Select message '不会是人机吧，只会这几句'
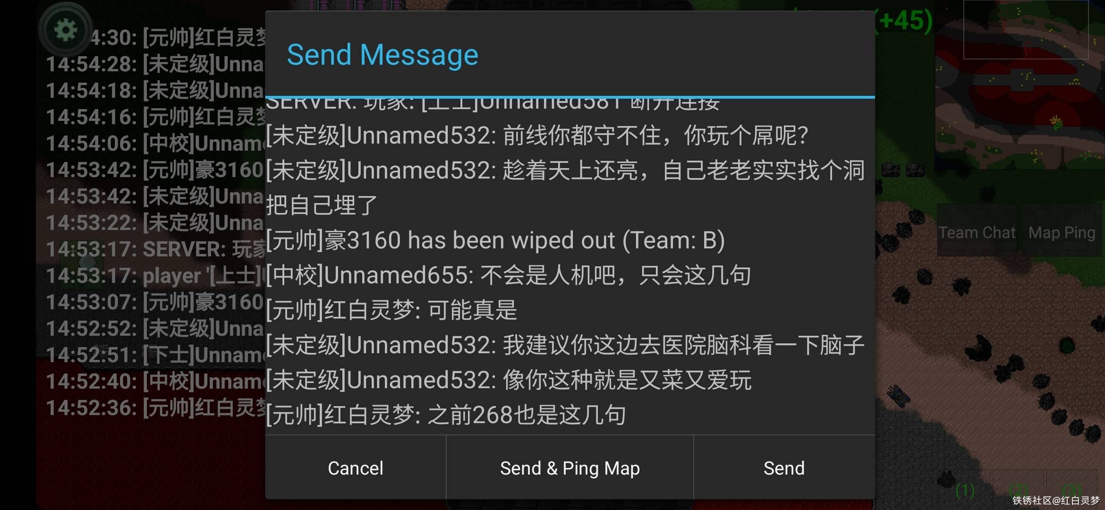 [x=509, y=275]
